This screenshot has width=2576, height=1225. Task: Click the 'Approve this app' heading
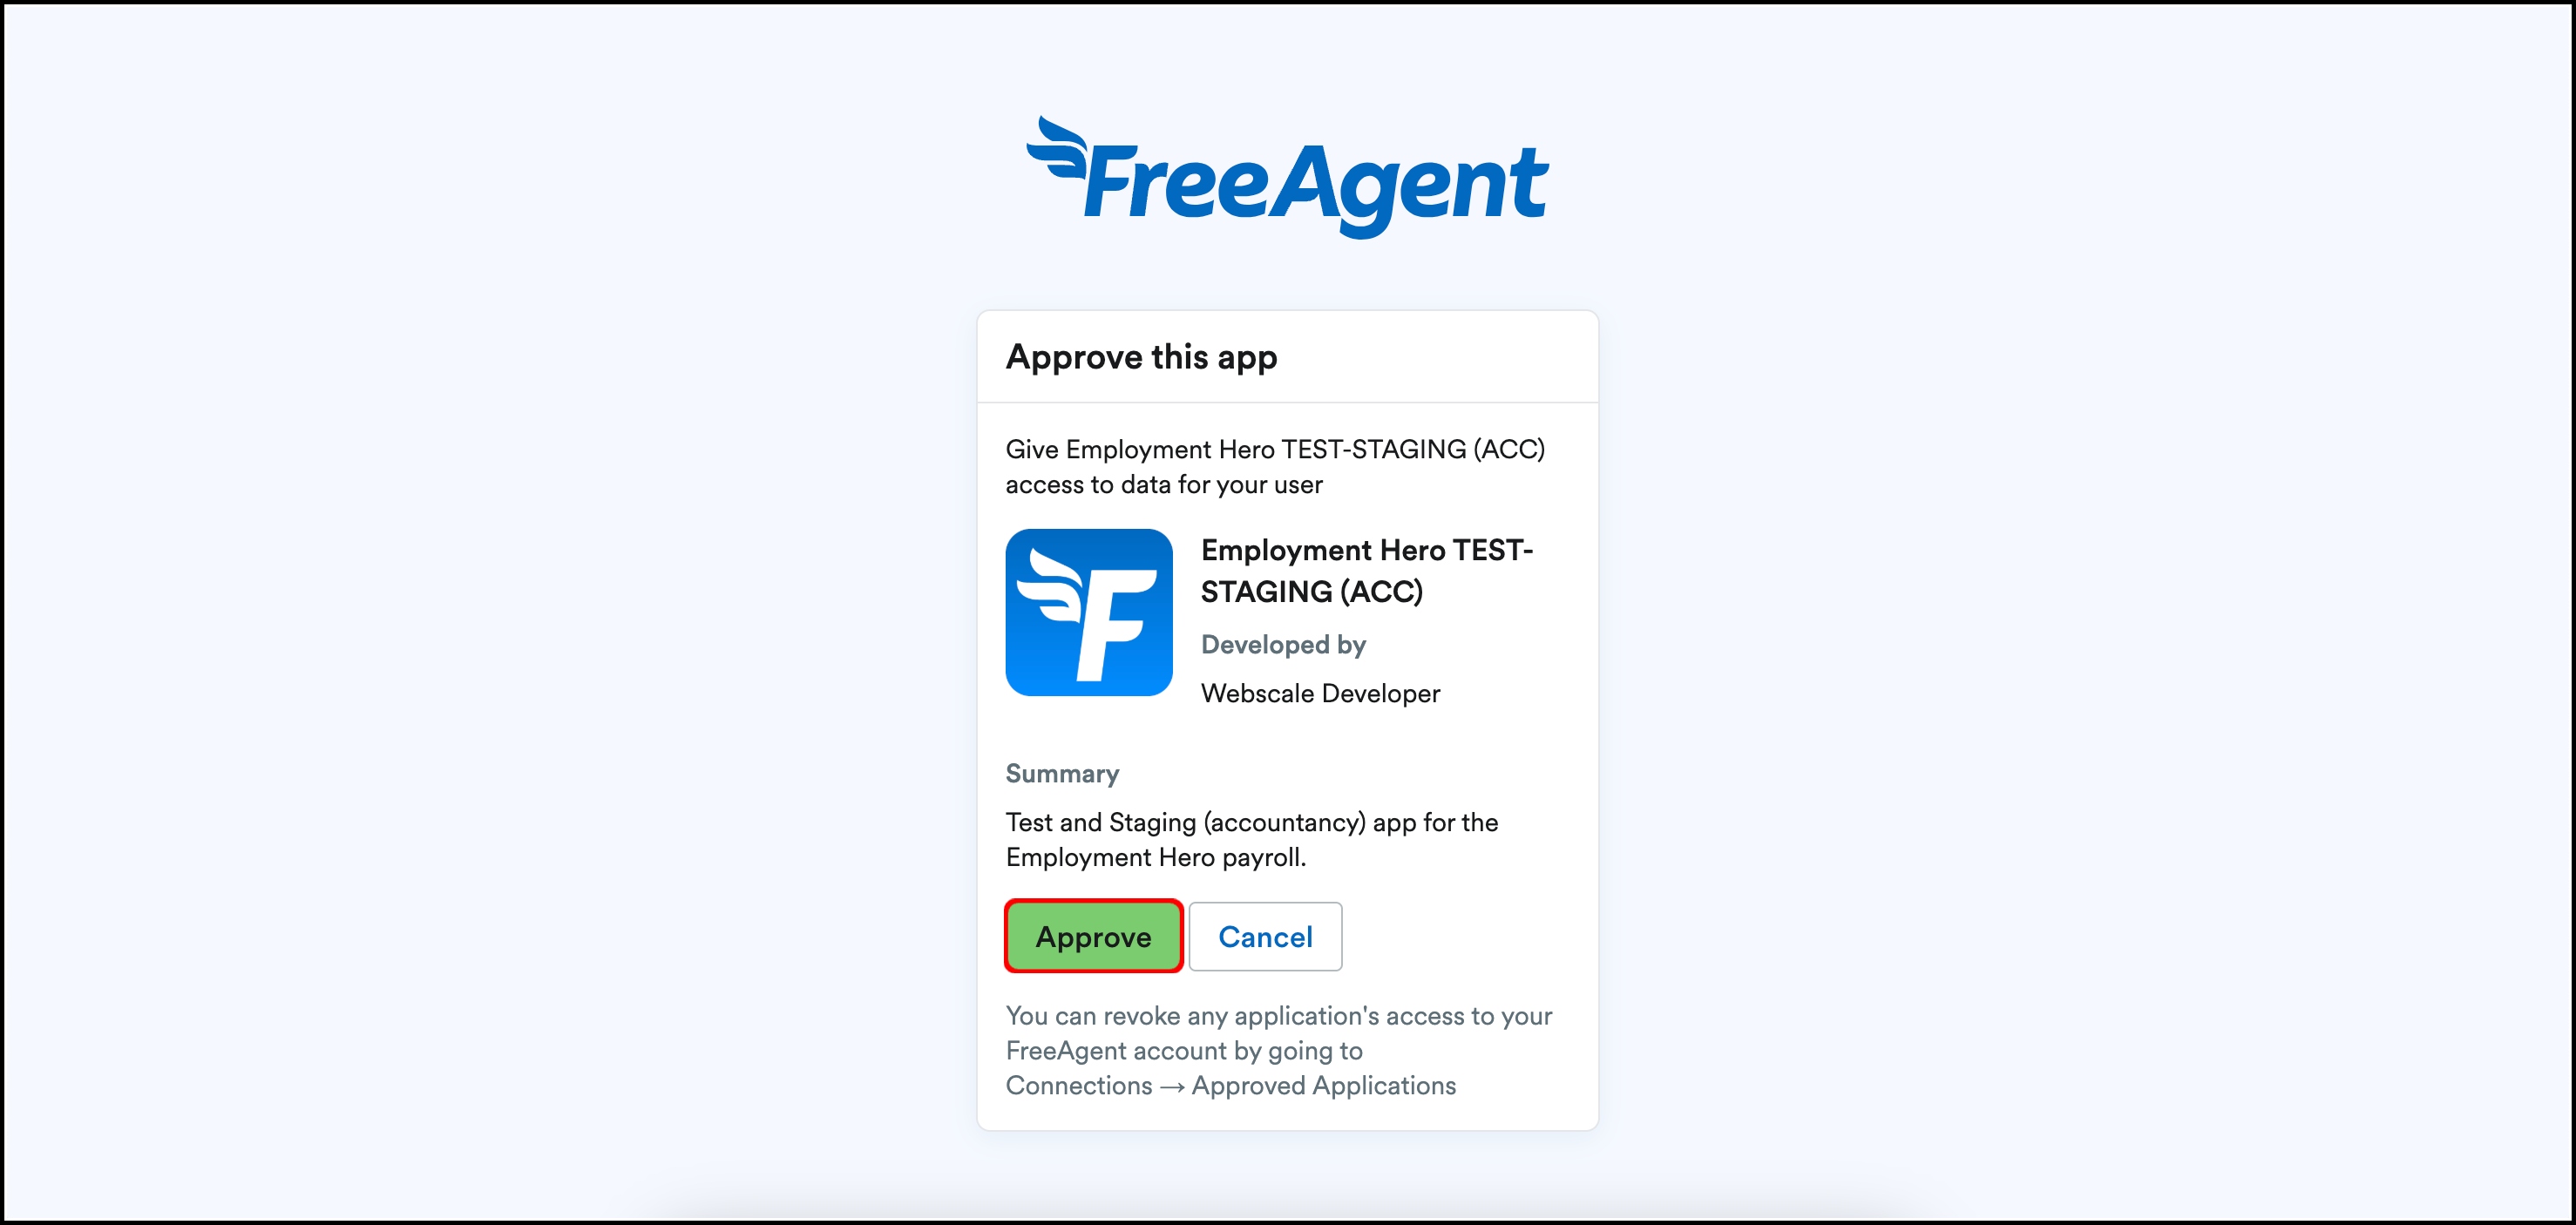tap(1141, 357)
